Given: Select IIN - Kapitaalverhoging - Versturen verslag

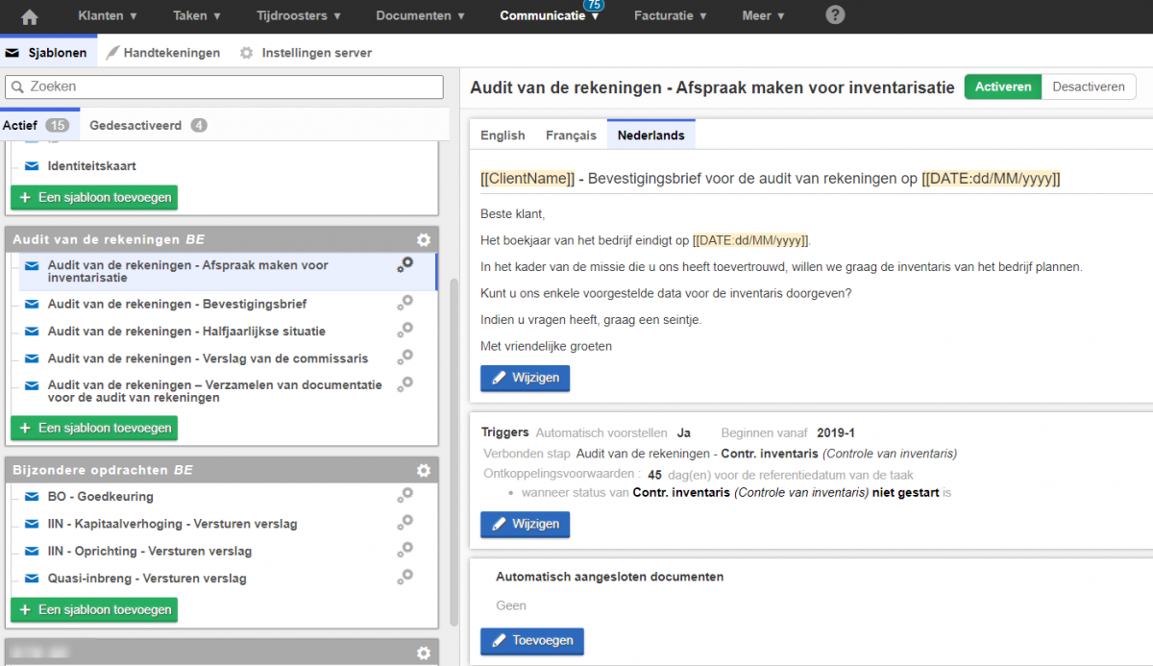Looking at the screenshot, I should [x=172, y=524].
